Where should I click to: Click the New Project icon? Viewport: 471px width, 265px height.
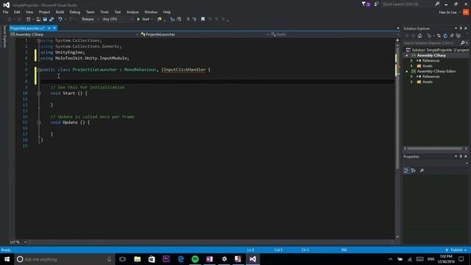[29, 19]
